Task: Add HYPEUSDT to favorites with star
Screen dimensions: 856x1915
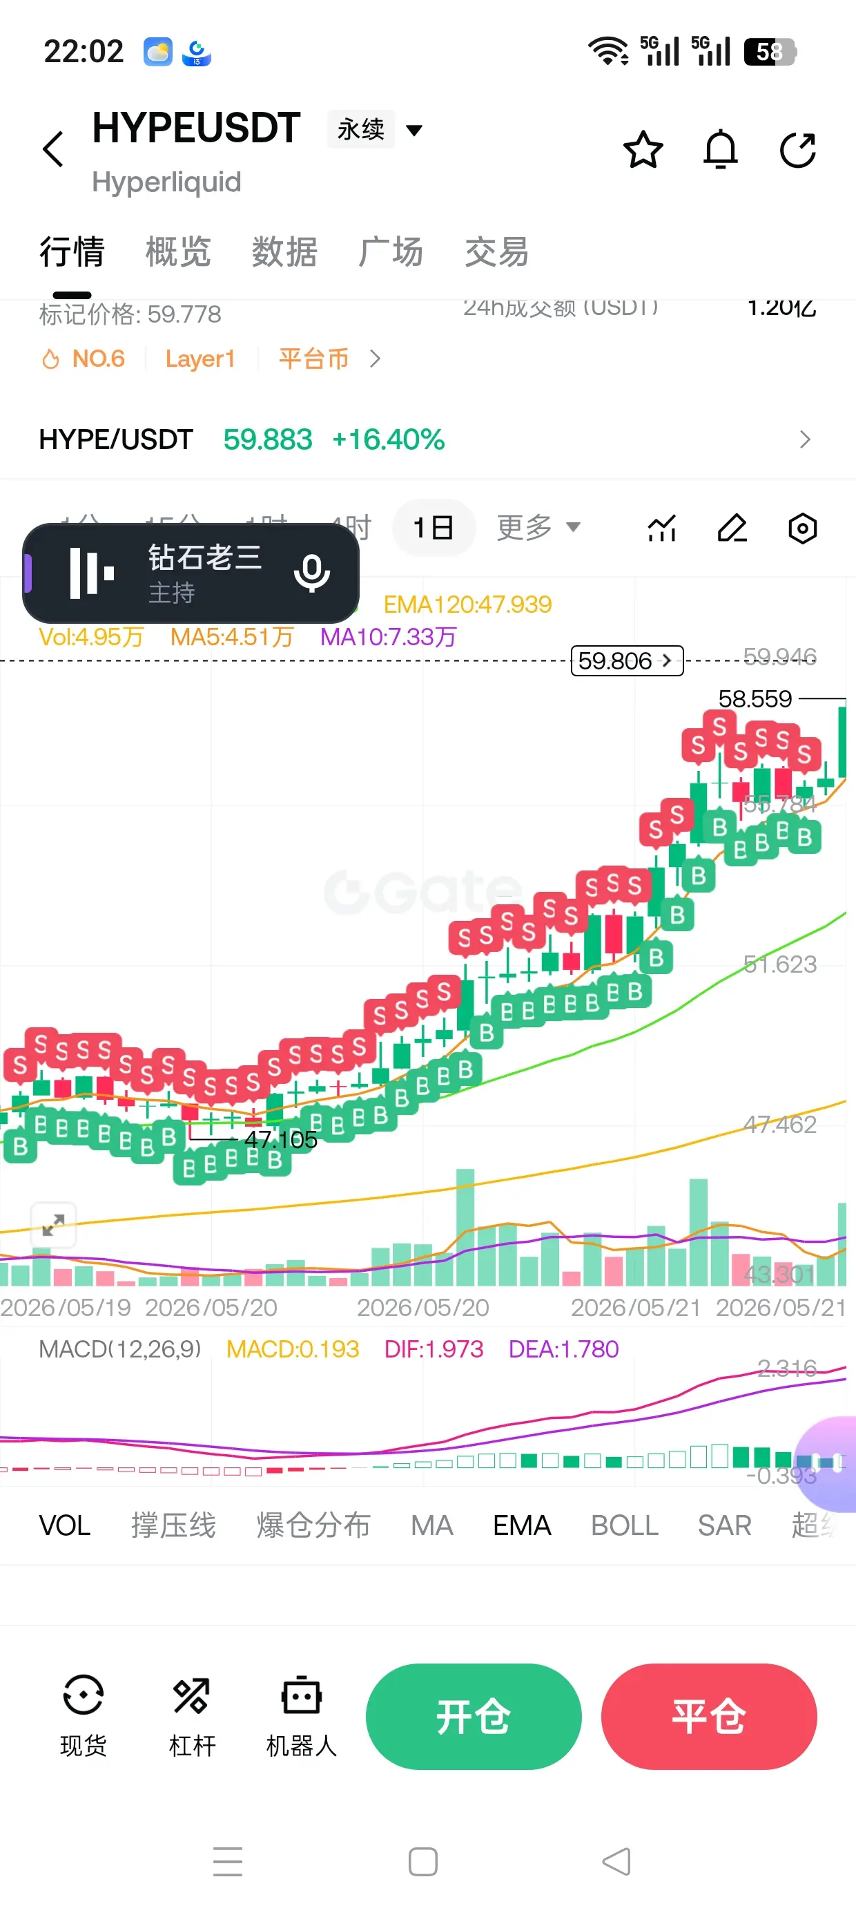Action: pyautogui.click(x=643, y=150)
